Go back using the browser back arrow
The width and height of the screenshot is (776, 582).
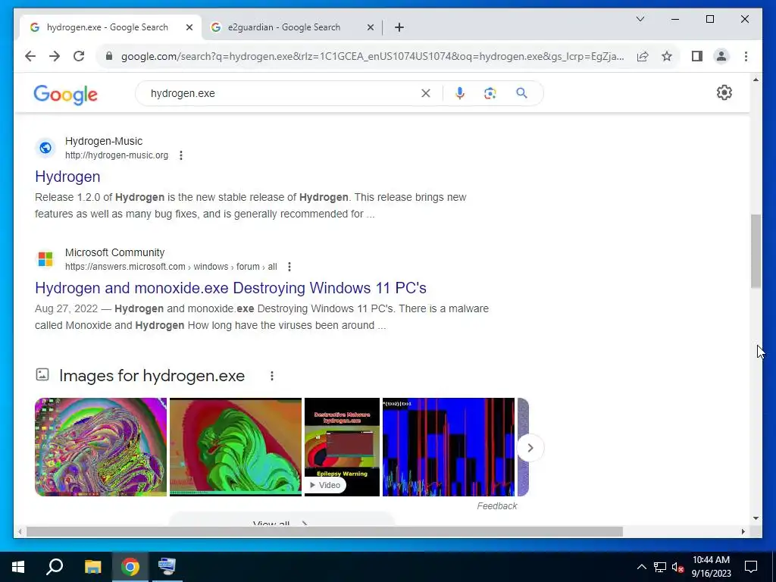point(30,56)
